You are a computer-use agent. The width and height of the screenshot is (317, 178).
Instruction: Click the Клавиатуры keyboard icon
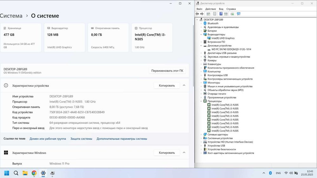(205, 64)
